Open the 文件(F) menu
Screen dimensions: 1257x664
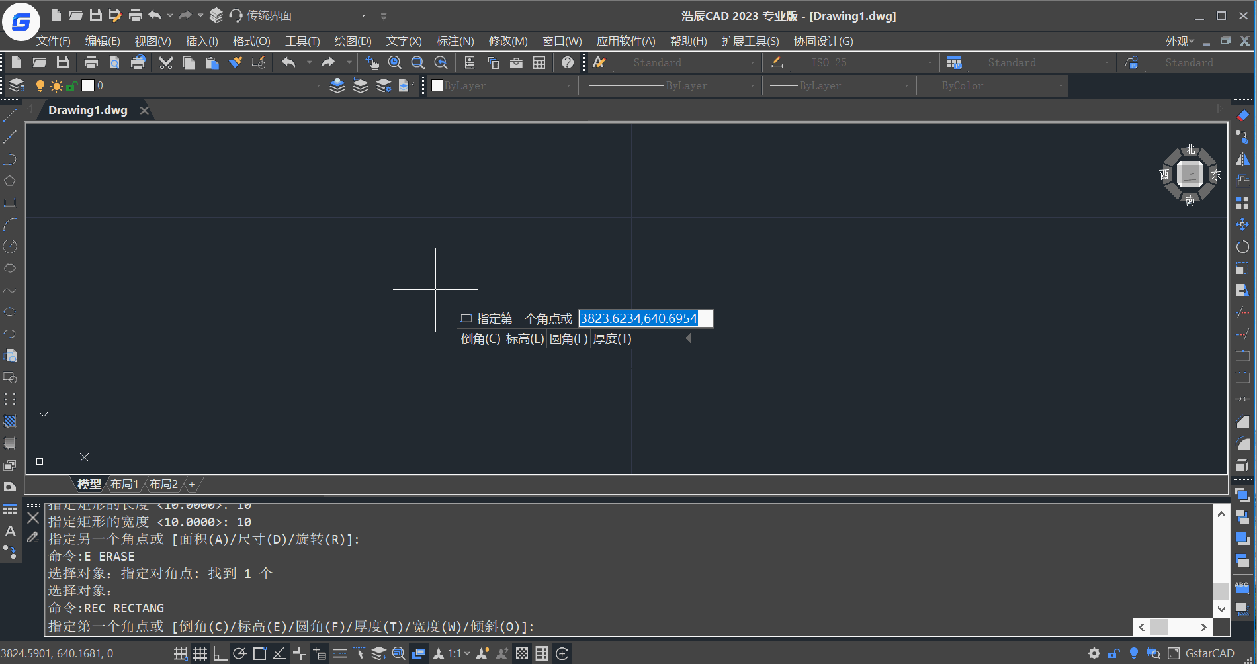click(53, 41)
